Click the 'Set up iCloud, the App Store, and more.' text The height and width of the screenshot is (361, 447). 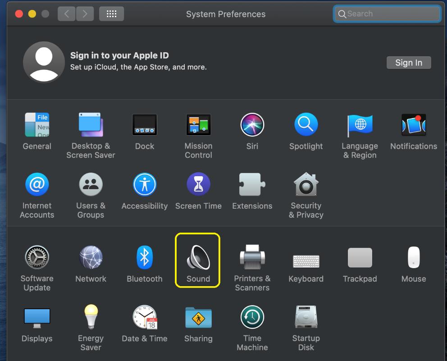pyautogui.click(x=138, y=67)
